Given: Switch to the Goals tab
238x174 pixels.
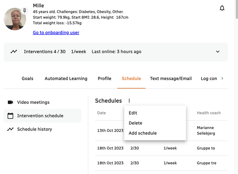Looking at the screenshot, I should click(28, 79).
